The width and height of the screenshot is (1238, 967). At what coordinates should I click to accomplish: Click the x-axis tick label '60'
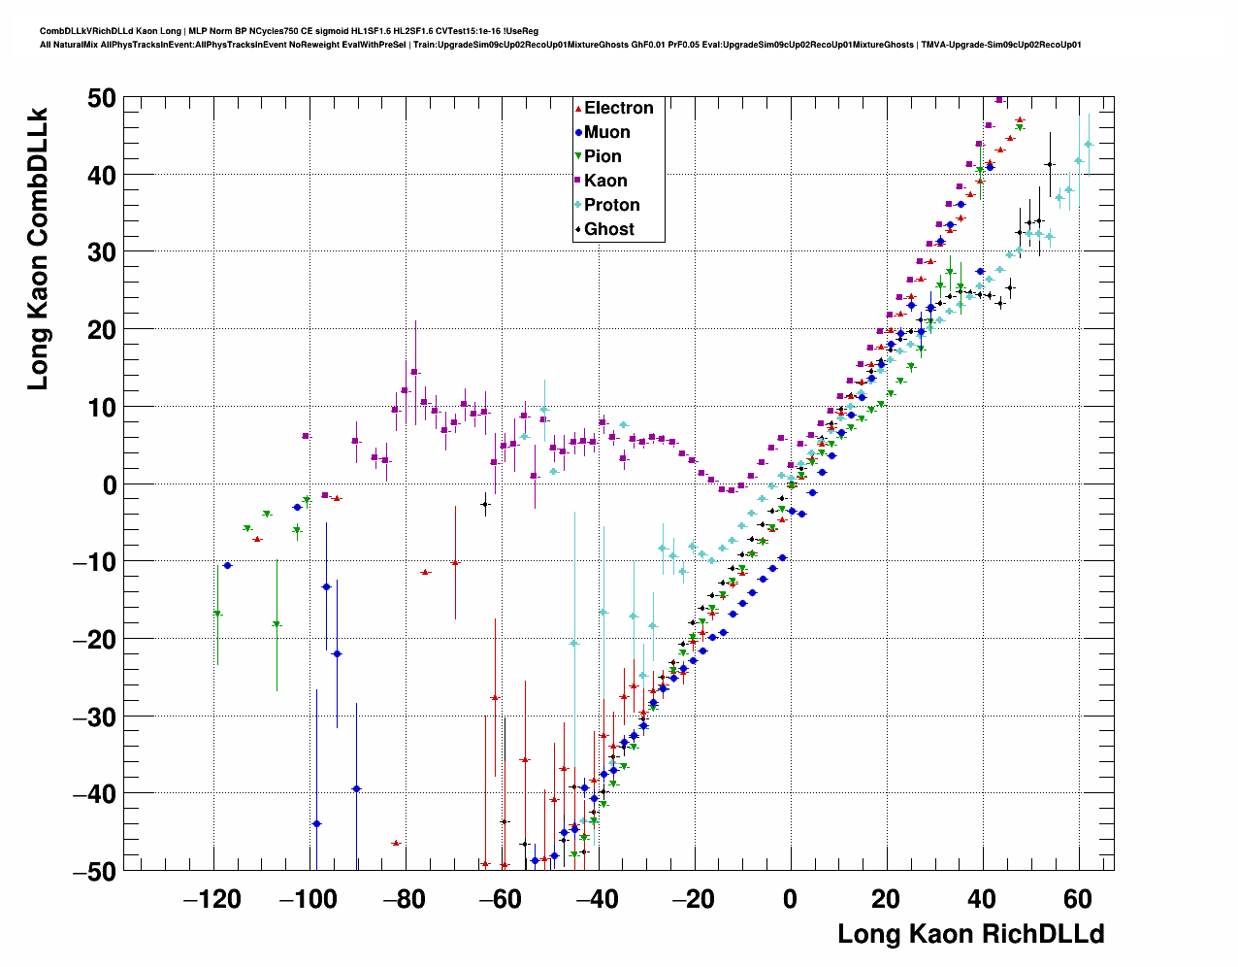1078,899
